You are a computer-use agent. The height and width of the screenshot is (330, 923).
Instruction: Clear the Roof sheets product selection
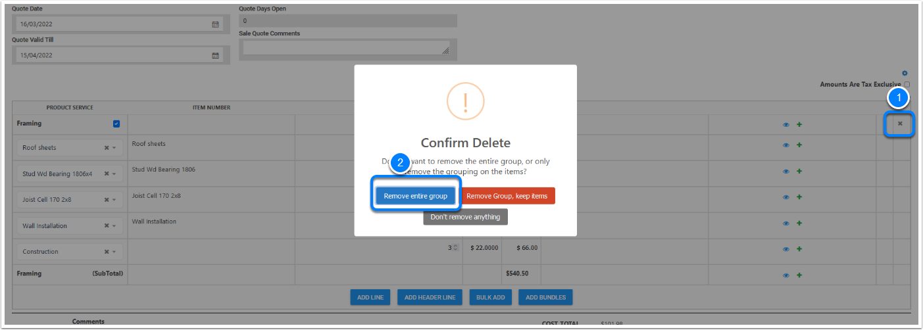coord(107,148)
